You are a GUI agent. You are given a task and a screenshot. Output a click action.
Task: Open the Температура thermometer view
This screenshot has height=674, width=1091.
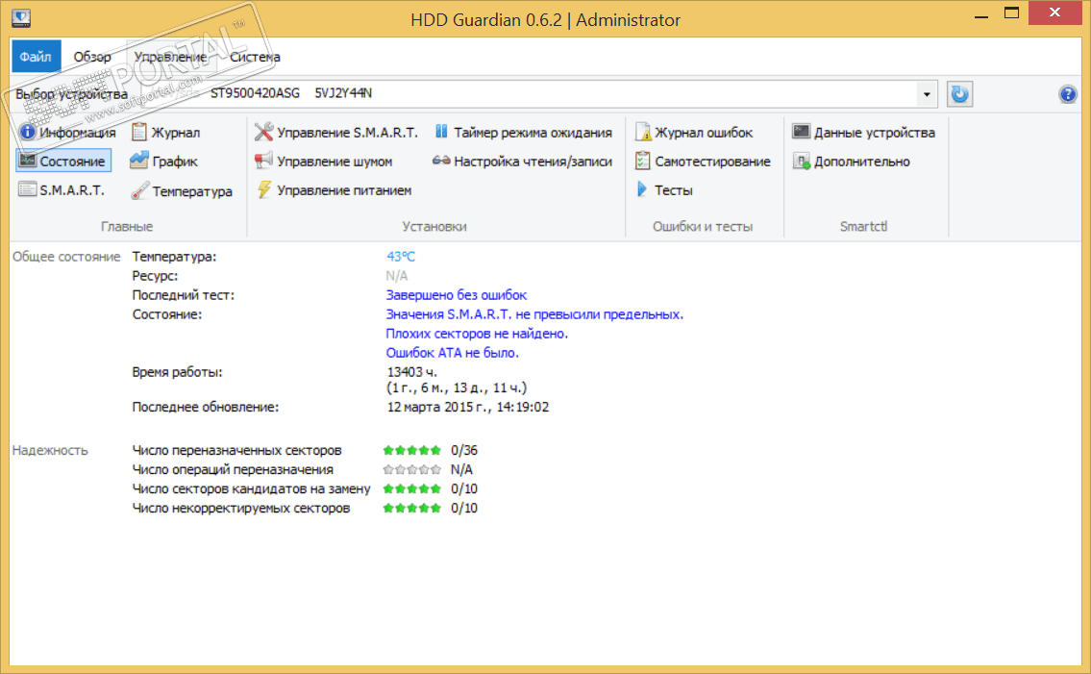click(182, 190)
